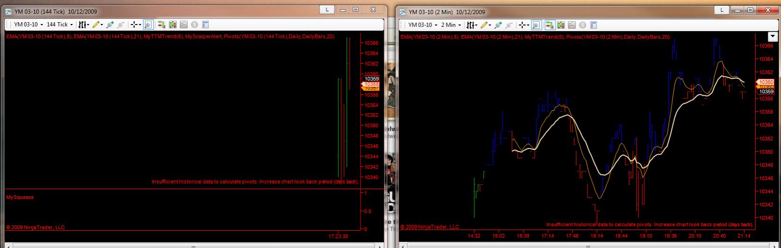Screen dimensions: 781x248
Task: Expand chart style arrow in 144 Tick window
Action: point(88,25)
